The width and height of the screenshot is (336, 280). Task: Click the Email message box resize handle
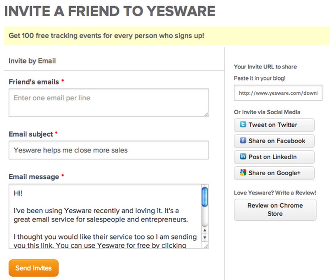[x=206, y=246]
